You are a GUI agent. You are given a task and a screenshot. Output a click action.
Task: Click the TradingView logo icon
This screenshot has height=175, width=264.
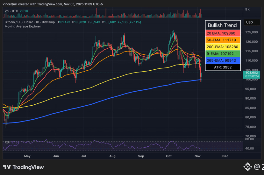coord(7,167)
